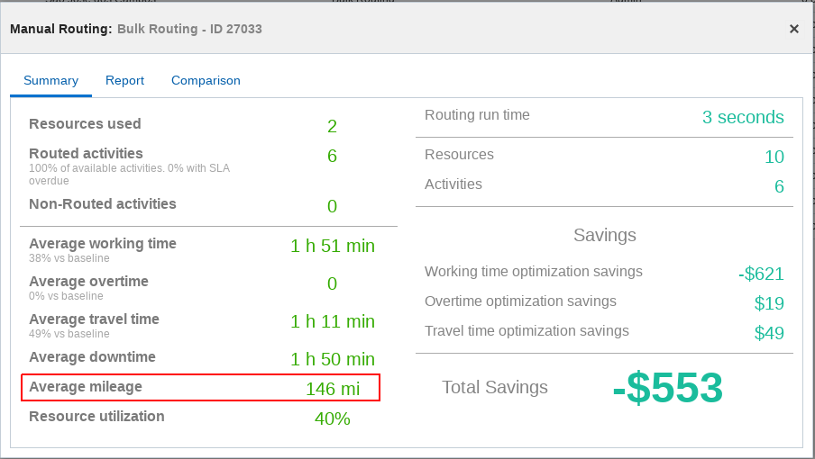
Task: Open the Comparison tab
Action: [x=206, y=80]
